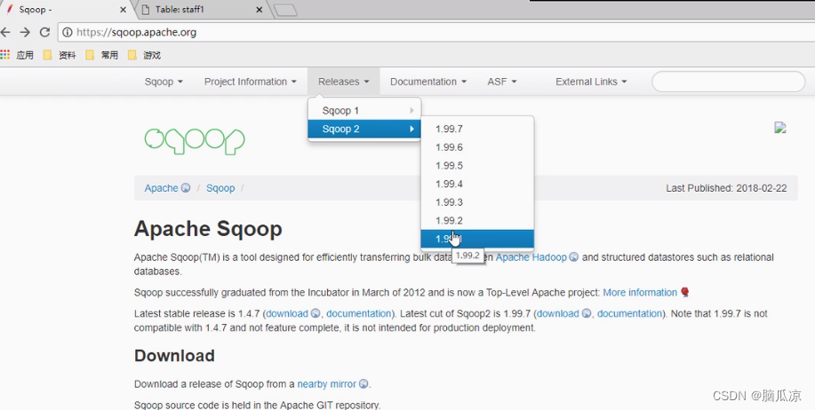815x410 pixels.
Task: Select the Sqoop 2 submenu entry
Action: pyautogui.click(x=364, y=129)
